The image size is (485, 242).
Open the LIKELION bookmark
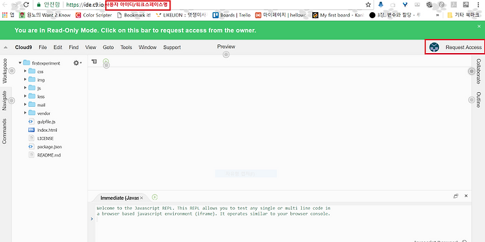(x=181, y=15)
